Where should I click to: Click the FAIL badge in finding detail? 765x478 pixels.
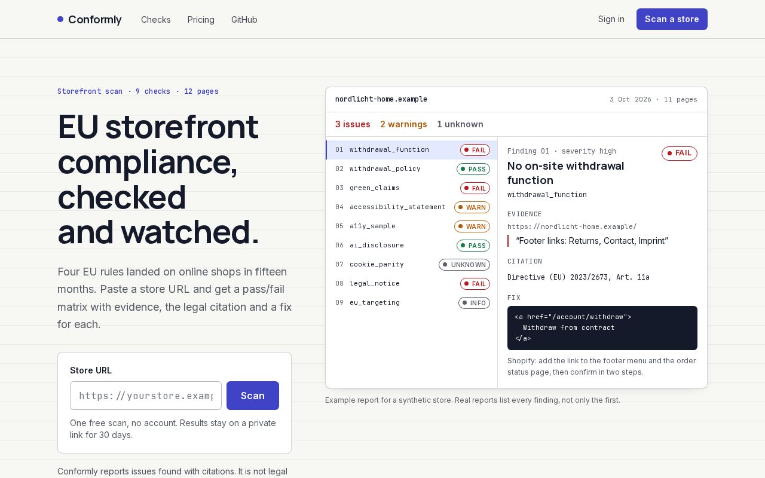[x=680, y=154]
